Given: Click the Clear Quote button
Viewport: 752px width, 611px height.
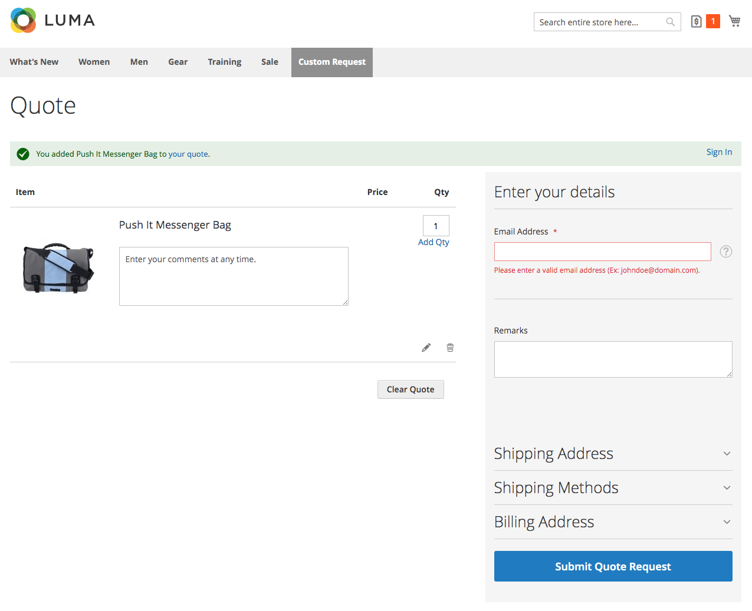Looking at the screenshot, I should click(411, 389).
